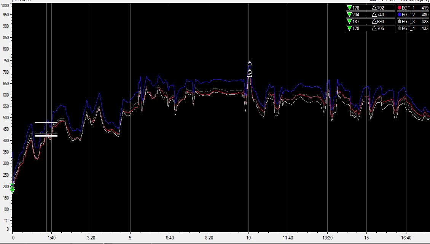Click the white maximum triangle beside 705
Image resolution: width=430 pixels, height=244 pixels.
(x=374, y=29)
